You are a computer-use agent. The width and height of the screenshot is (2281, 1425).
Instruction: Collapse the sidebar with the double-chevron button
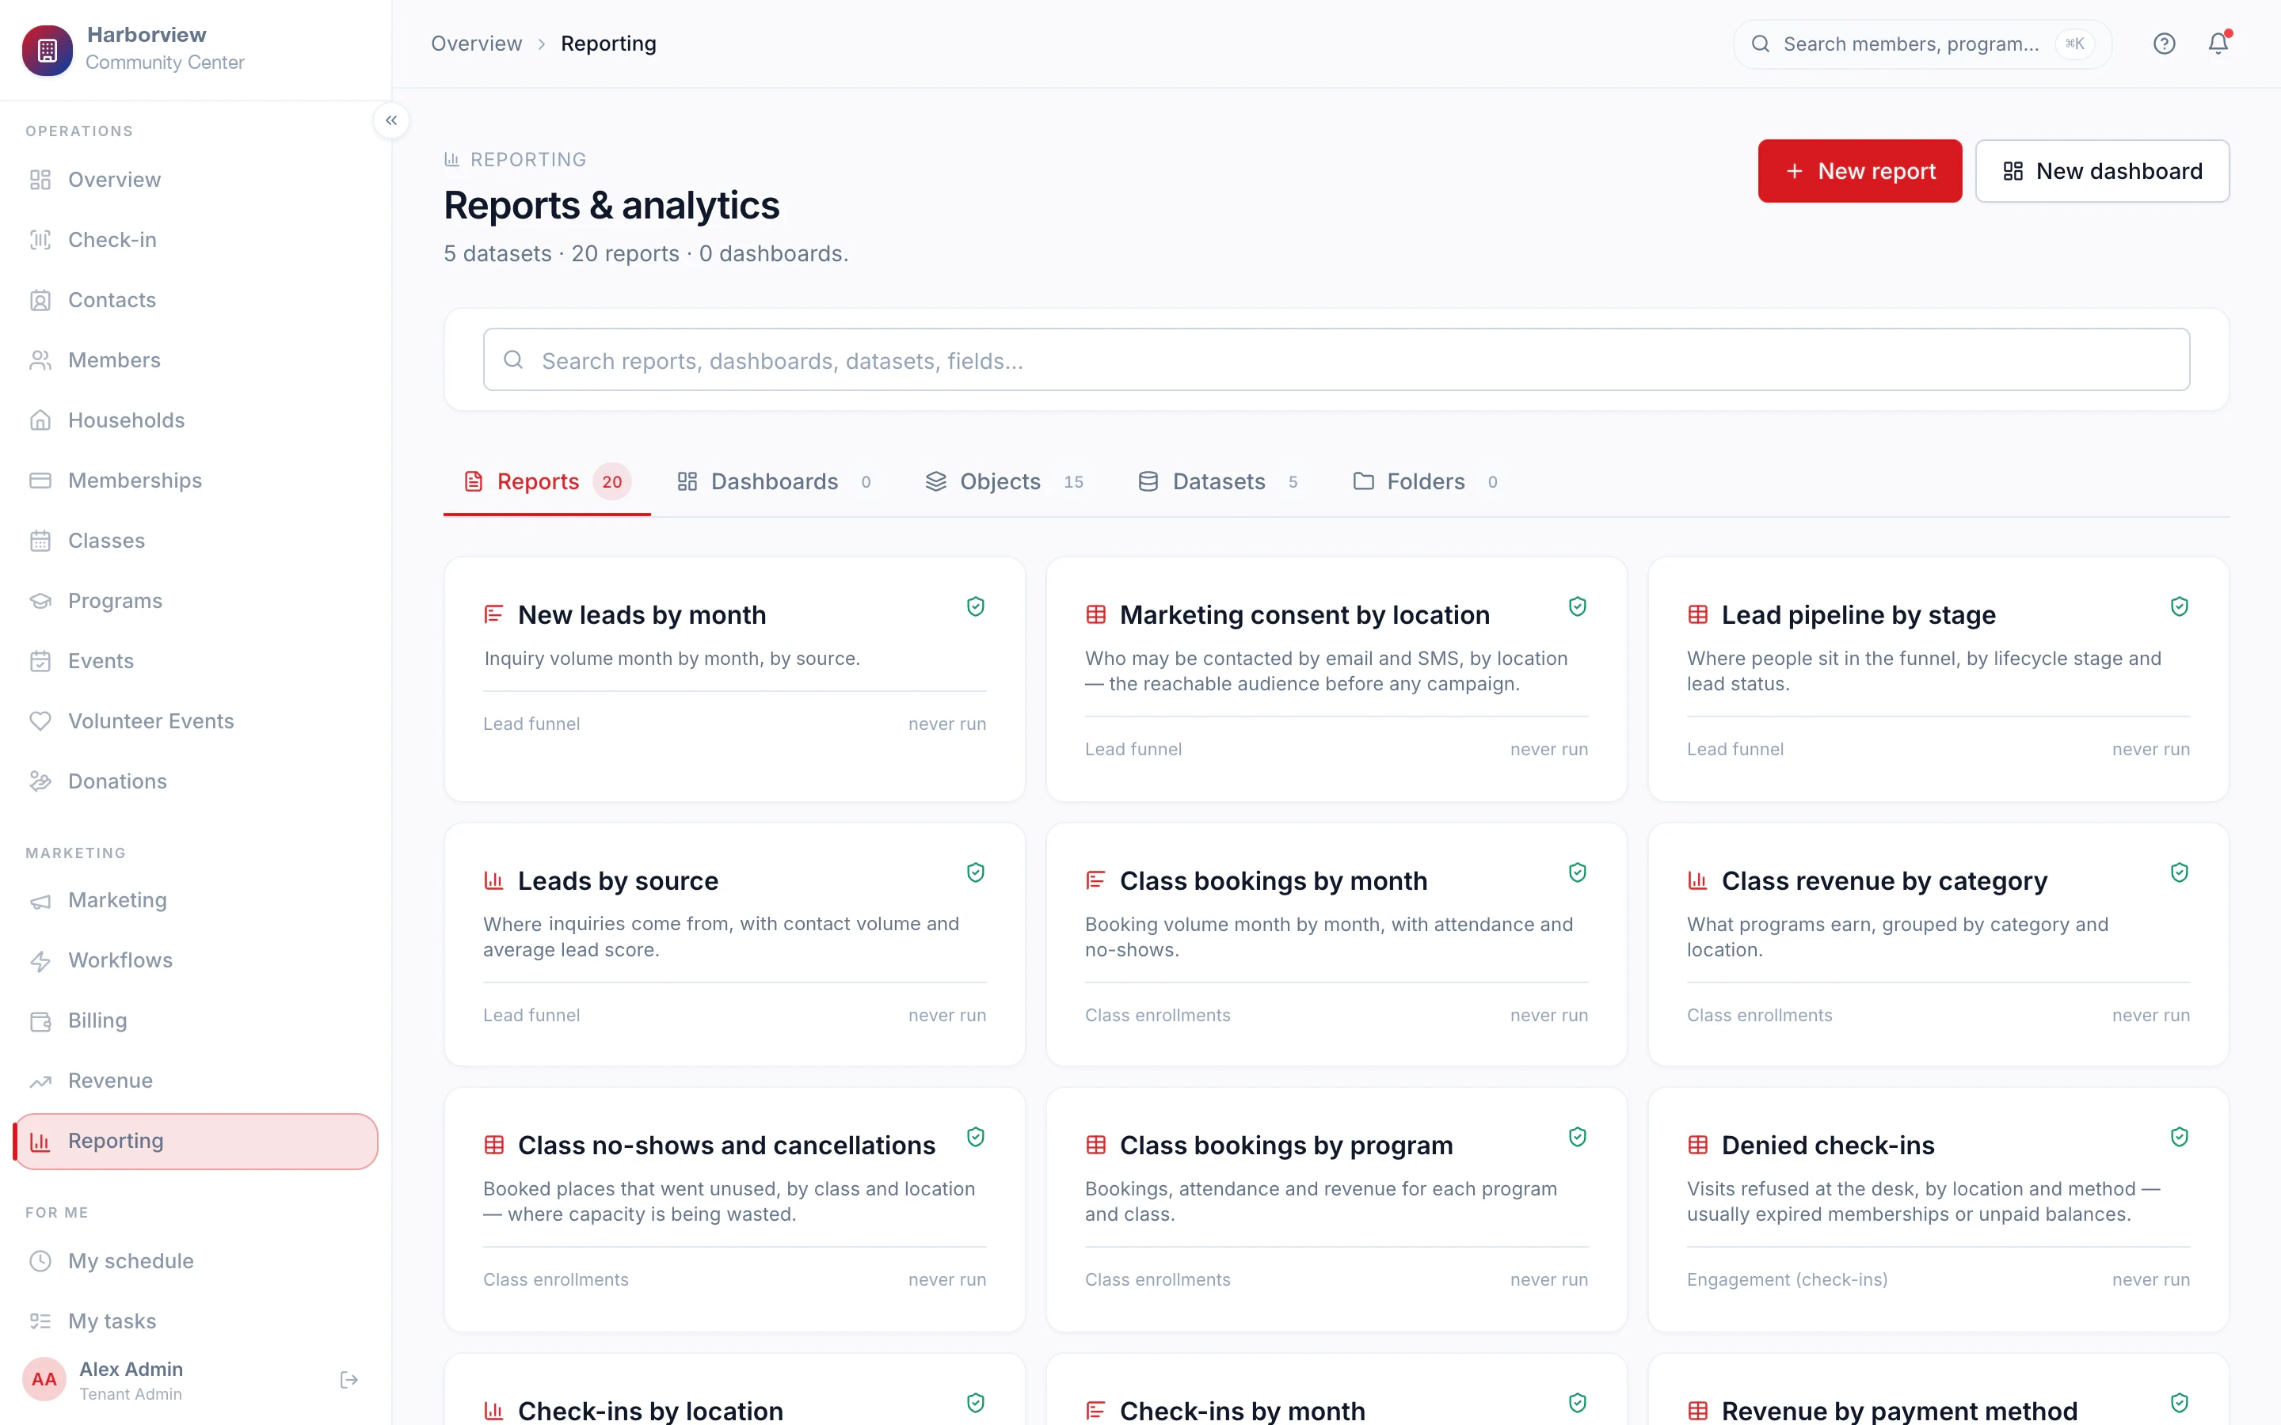(391, 120)
